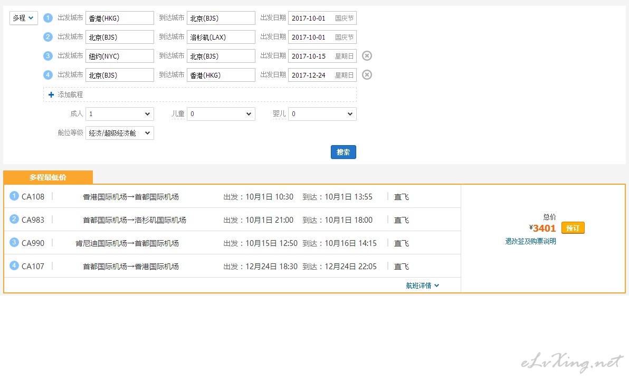Edit segment 4 departure city 北京(BJS)
Screen dimensions: 629x380
pyautogui.click(x=120, y=75)
